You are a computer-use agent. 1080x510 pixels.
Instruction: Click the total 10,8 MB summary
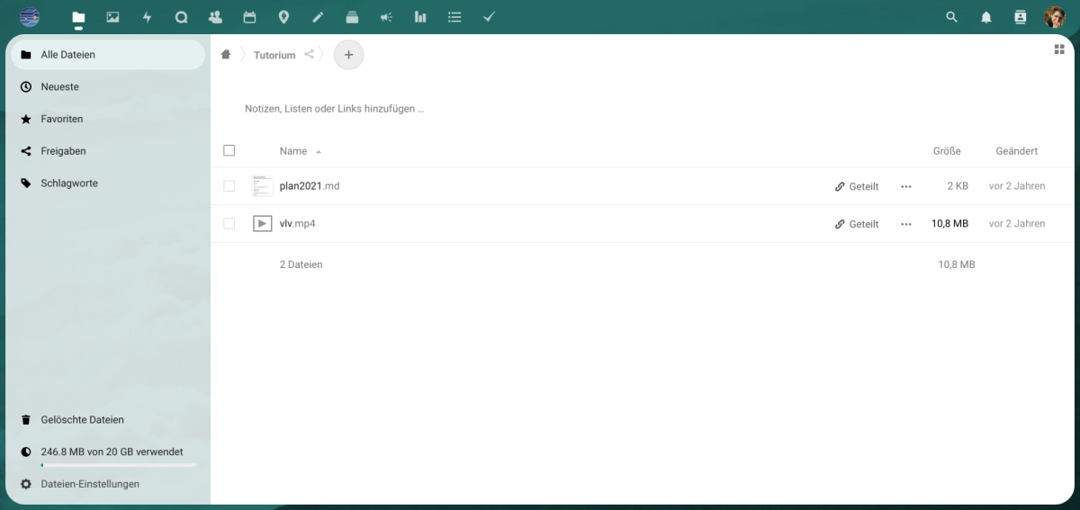pos(957,264)
